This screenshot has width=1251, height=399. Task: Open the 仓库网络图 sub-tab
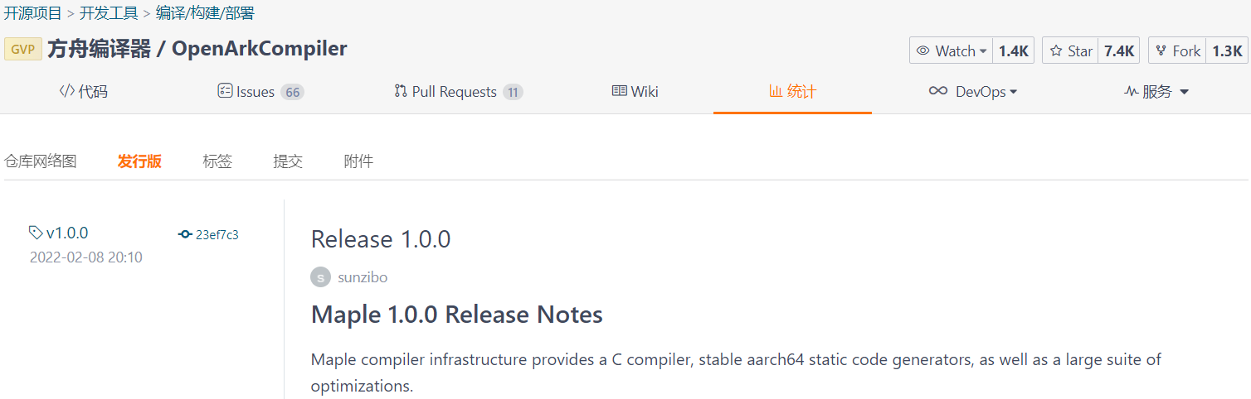point(41,161)
